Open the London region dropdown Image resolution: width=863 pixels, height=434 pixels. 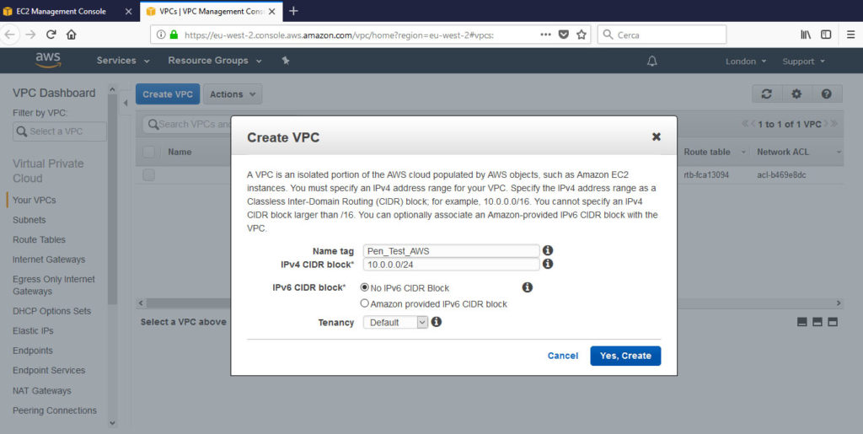click(x=746, y=61)
